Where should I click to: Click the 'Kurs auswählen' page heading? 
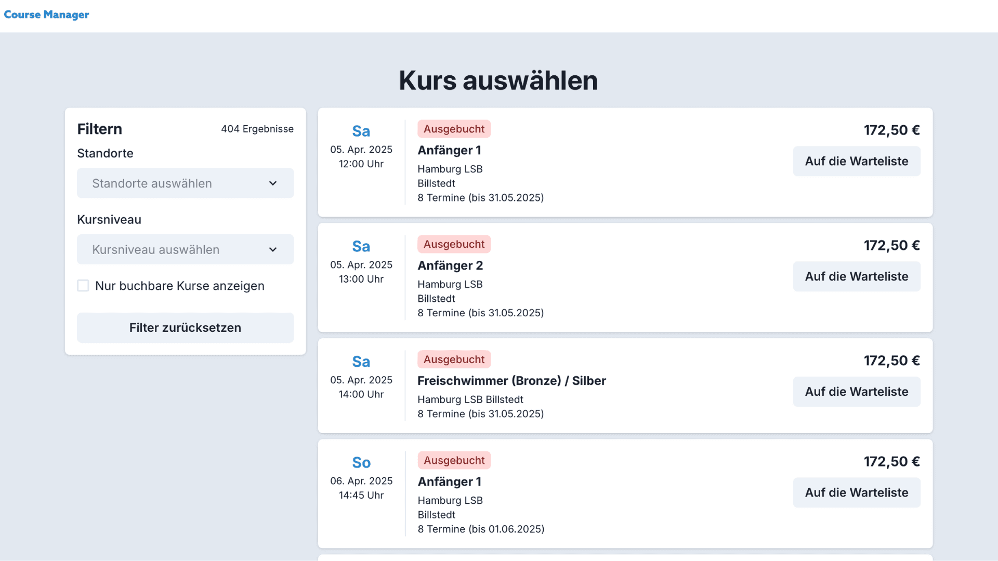pos(497,80)
